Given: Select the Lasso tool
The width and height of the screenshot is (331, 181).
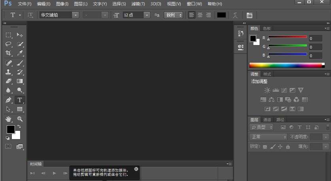Looking at the screenshot, I should point(8,44).
